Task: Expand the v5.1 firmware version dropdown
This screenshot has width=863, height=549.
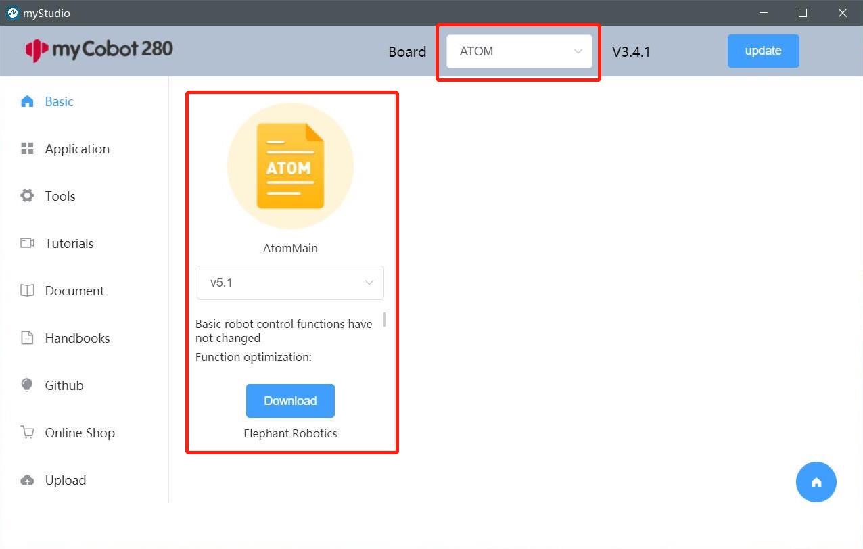Action: [290, 283]
